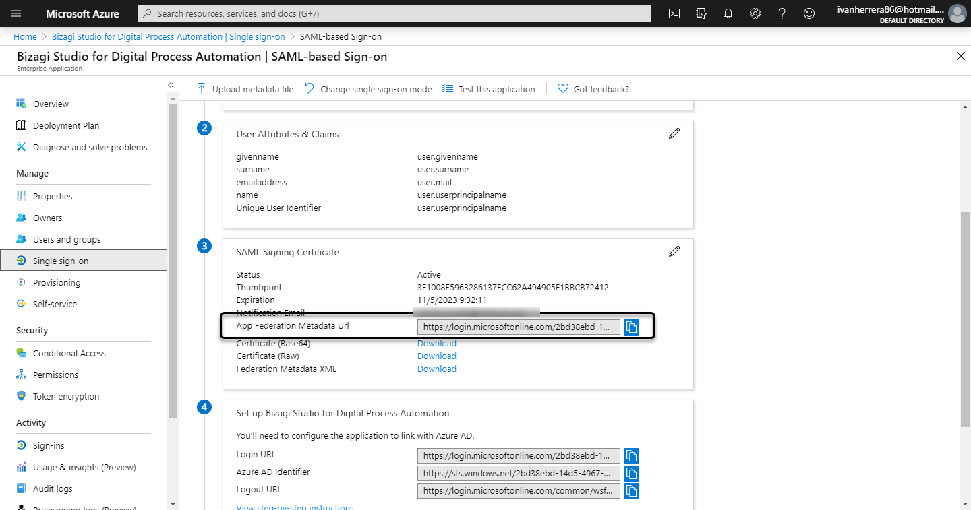Screen dimensions: 971x510
Task: Edit User Attributes & Claims with pencil
Action: pyautogui.click(x=674, y=133)
